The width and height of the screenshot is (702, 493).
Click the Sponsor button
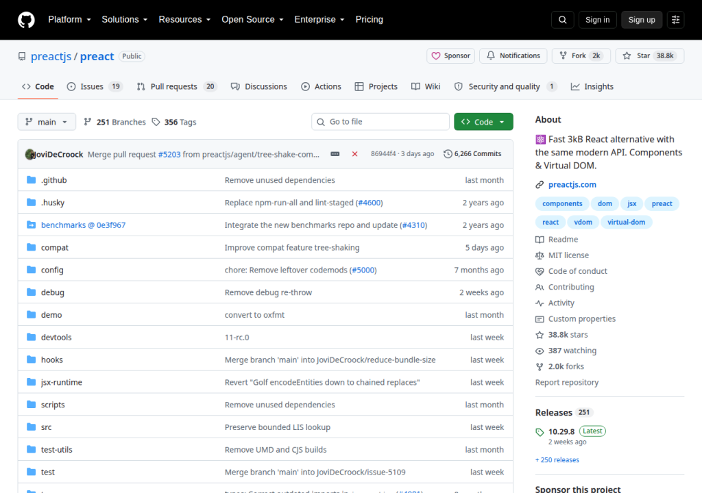450,56
